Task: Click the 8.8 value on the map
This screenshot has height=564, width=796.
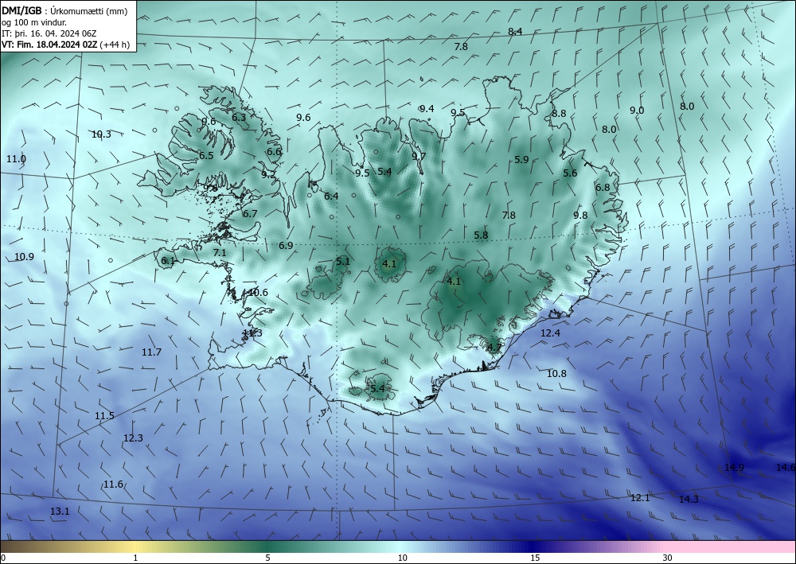Action: (x=559, y=114)
